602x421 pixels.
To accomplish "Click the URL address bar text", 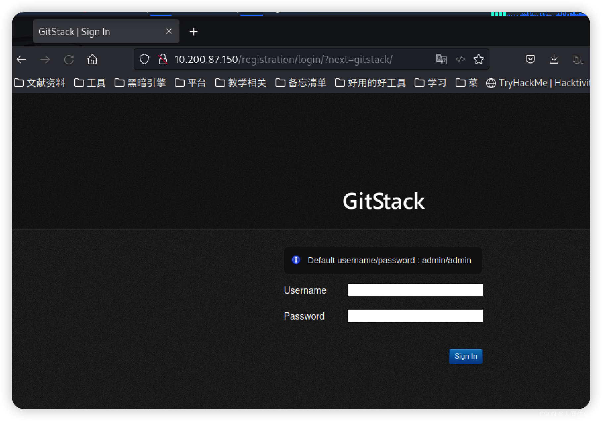I will click(283, 59).
